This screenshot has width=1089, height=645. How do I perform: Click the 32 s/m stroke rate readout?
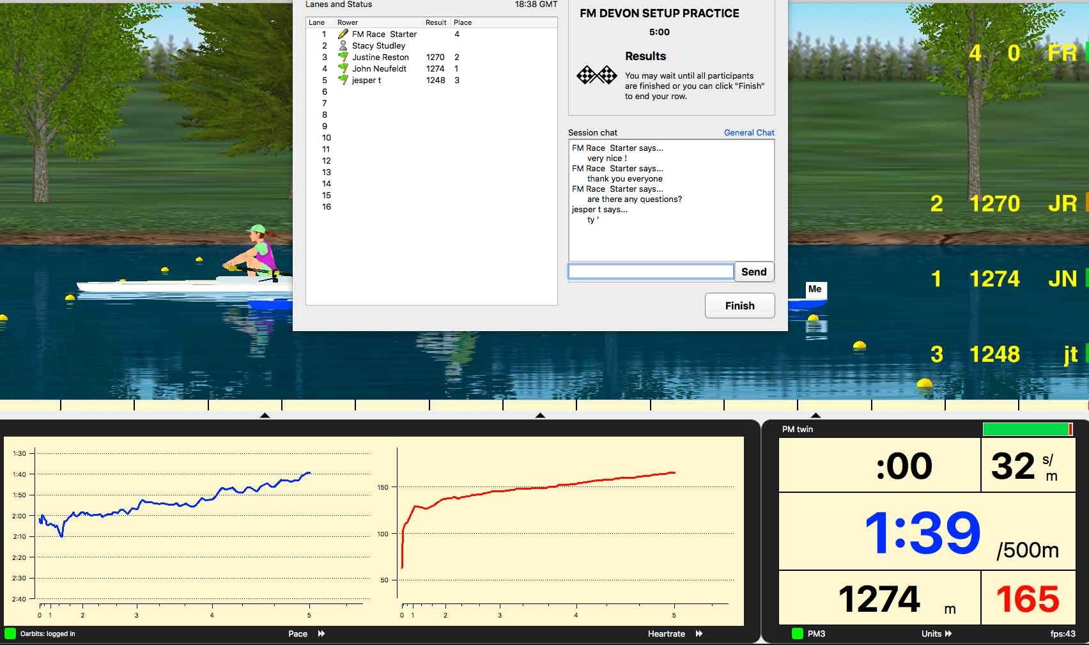[1028, 465]
